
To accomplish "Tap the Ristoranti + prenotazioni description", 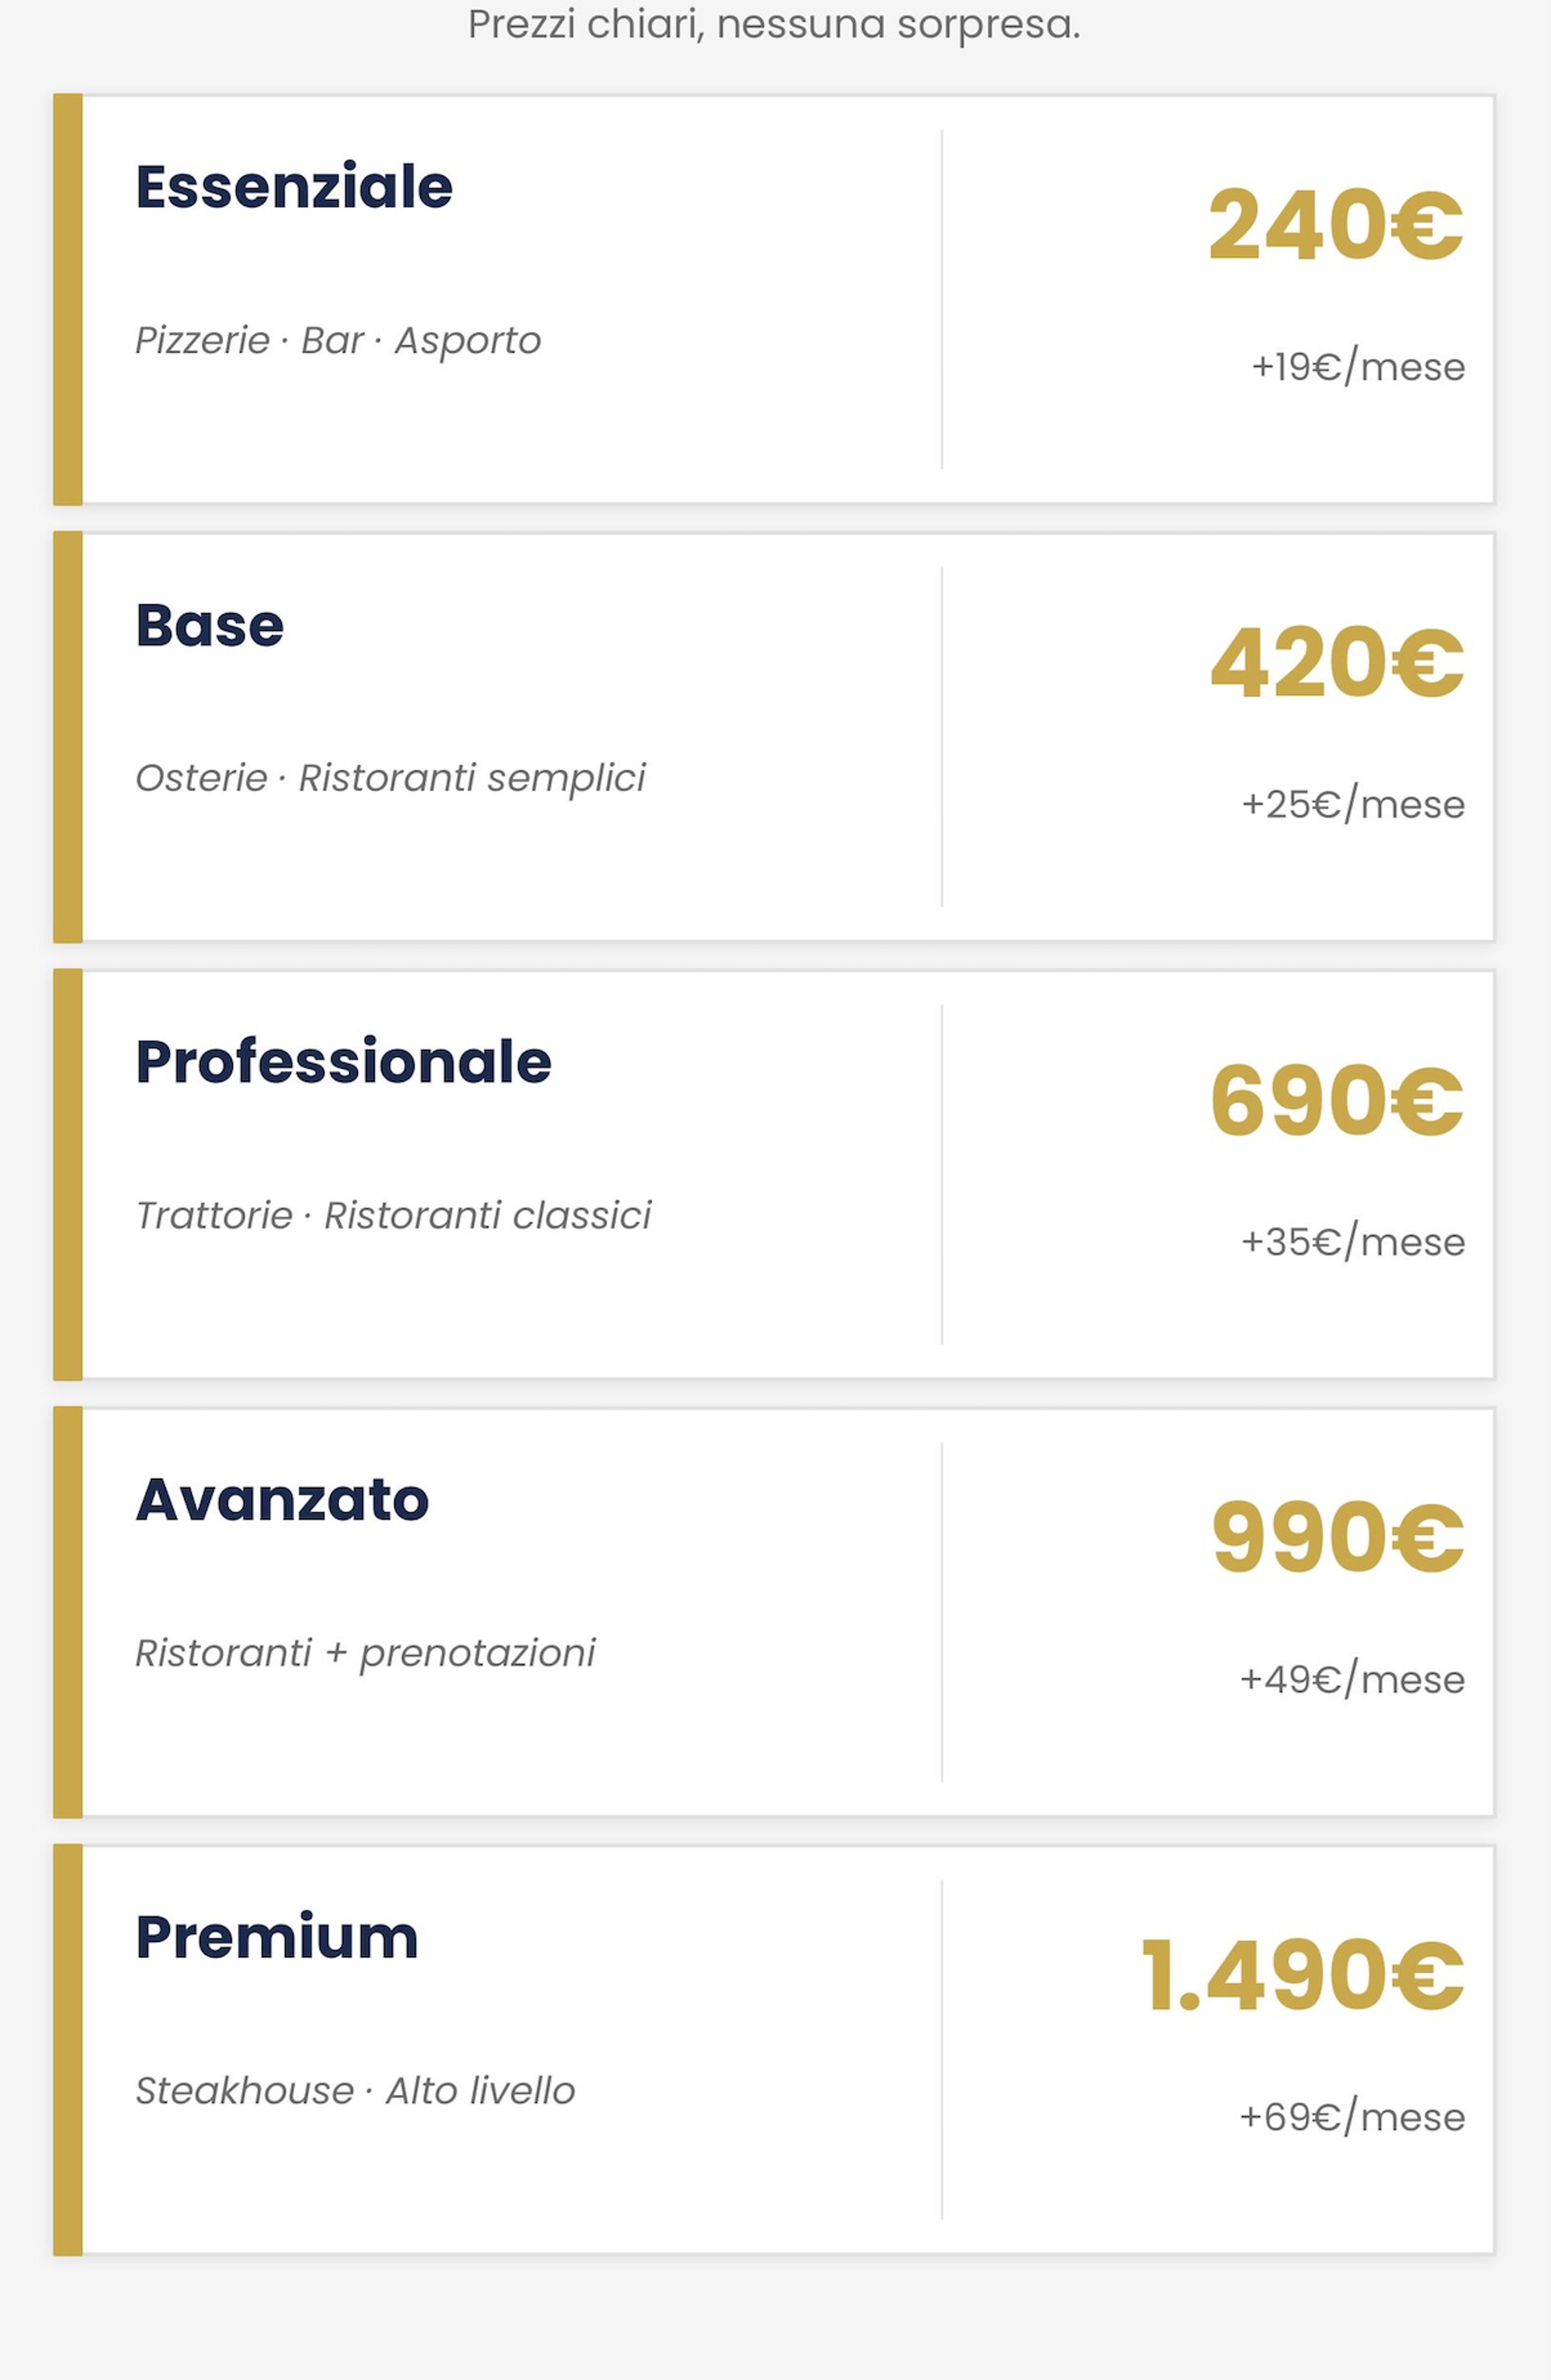I will point(365,1653).
